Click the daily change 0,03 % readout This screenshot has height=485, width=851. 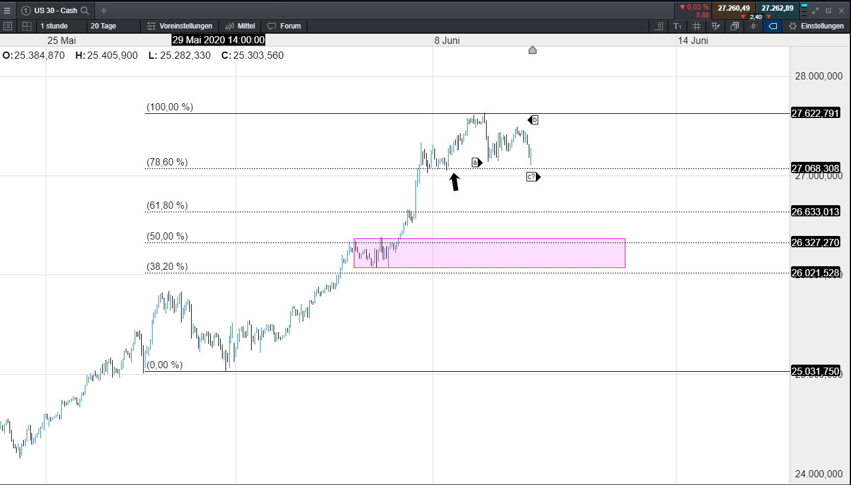tap(694, 7)
